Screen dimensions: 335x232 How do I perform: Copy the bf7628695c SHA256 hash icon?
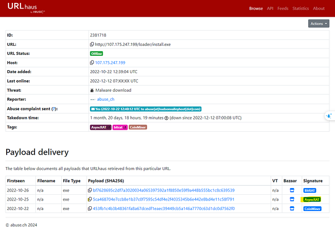pos(90,190)
